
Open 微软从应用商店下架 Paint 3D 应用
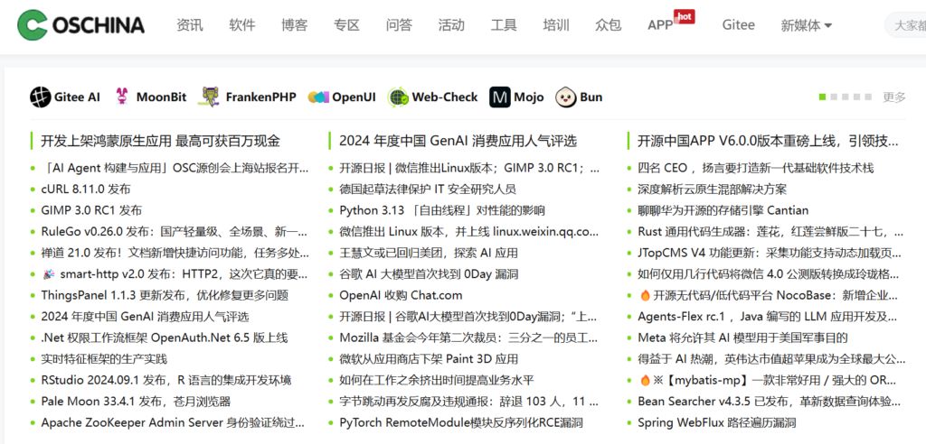coord(429,359)
